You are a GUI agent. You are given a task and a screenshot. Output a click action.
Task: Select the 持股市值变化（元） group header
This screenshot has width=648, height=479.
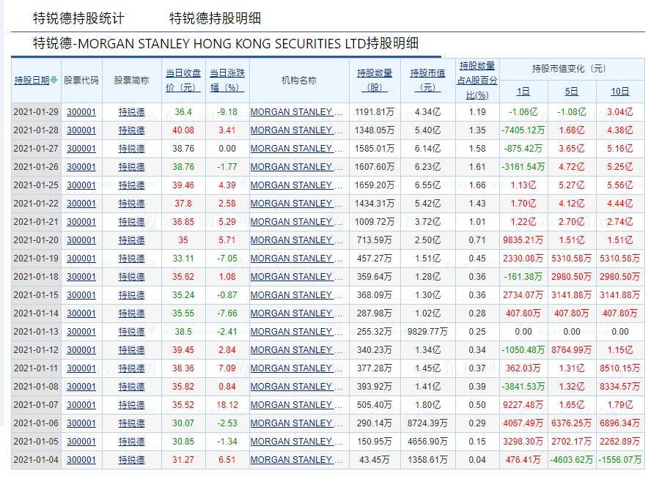tap(569, 69)
